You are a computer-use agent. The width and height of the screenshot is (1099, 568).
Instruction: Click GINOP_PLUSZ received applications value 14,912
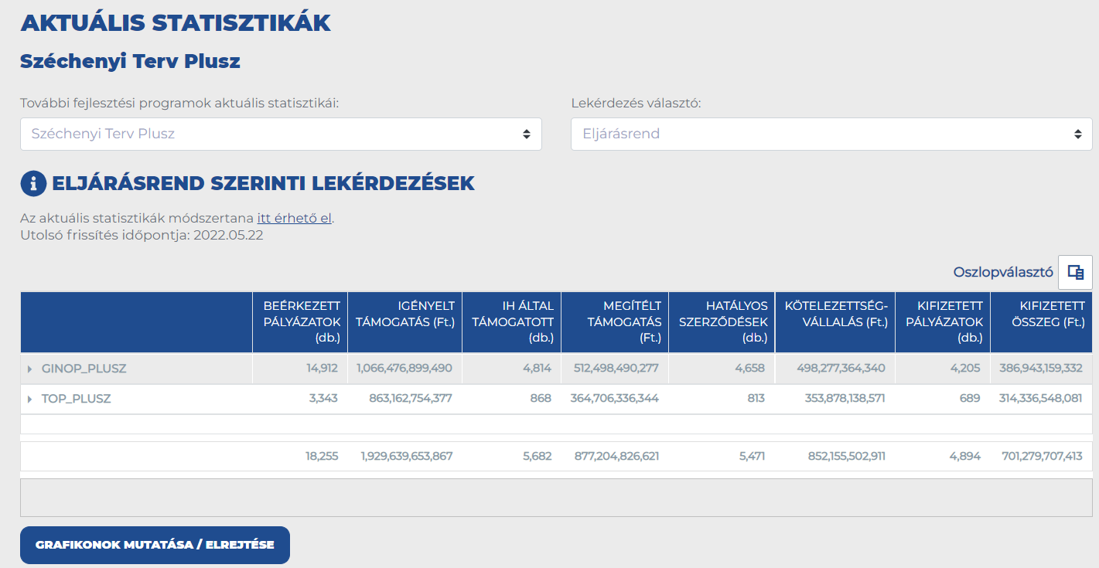coord(322,369)
